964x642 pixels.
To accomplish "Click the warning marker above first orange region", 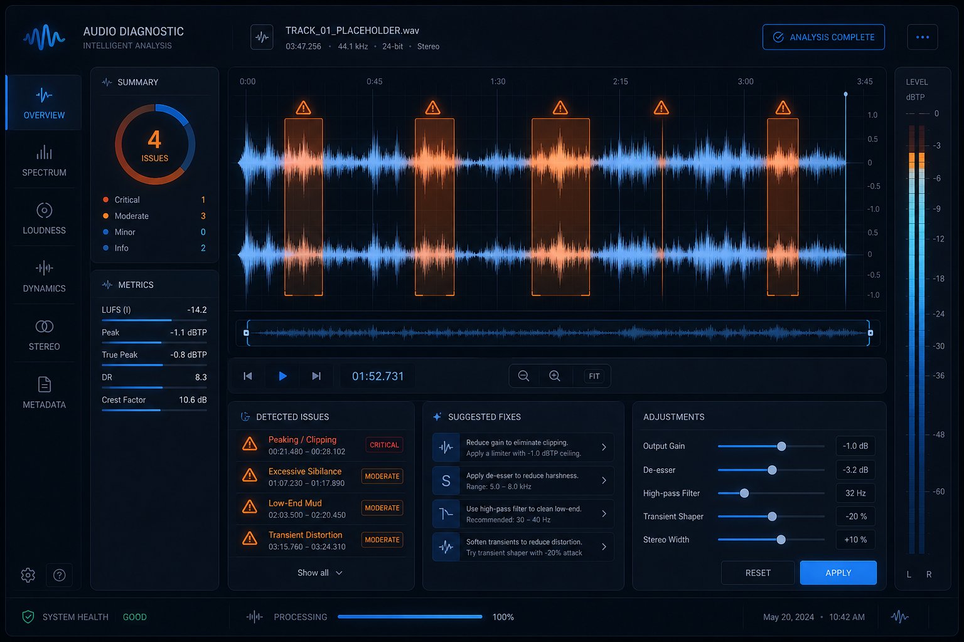I will (x=304, y=108).
